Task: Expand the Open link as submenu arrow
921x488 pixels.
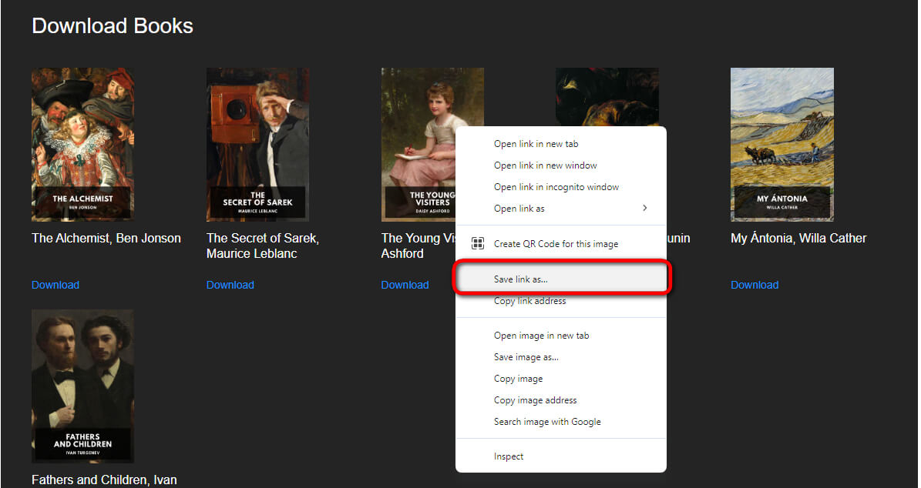Action: click(644, 209)
